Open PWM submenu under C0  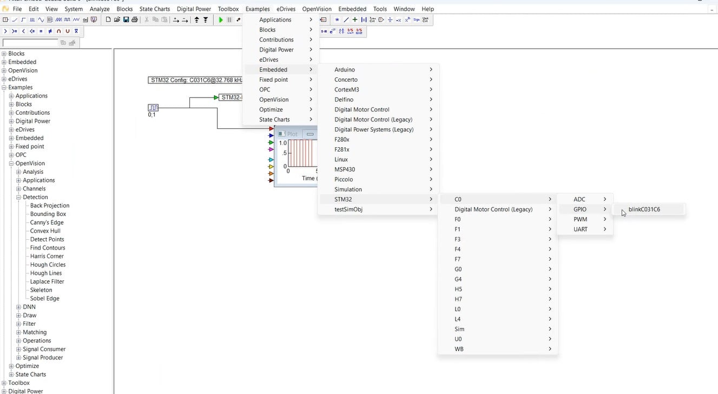pos(585,219)
